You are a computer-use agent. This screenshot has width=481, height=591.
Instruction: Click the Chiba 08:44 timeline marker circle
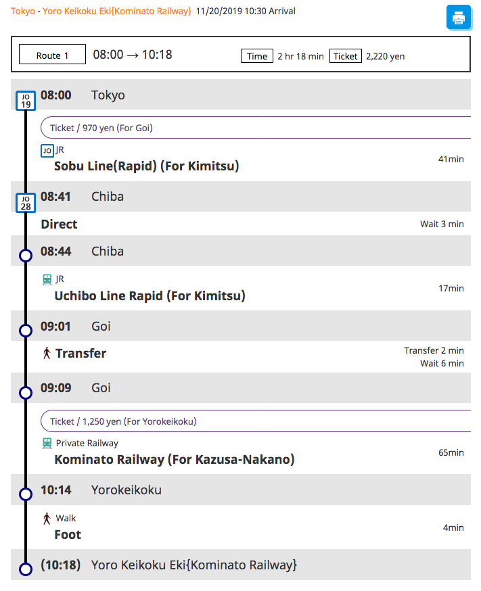point(26,256)
